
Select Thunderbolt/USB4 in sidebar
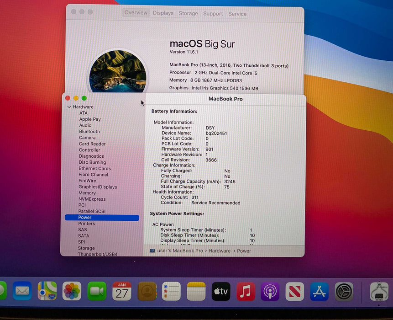point(98,254)
